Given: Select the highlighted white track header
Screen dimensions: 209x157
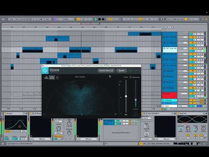Looking at the screenshot, I should pyautogui.click(x=170, y=50).
